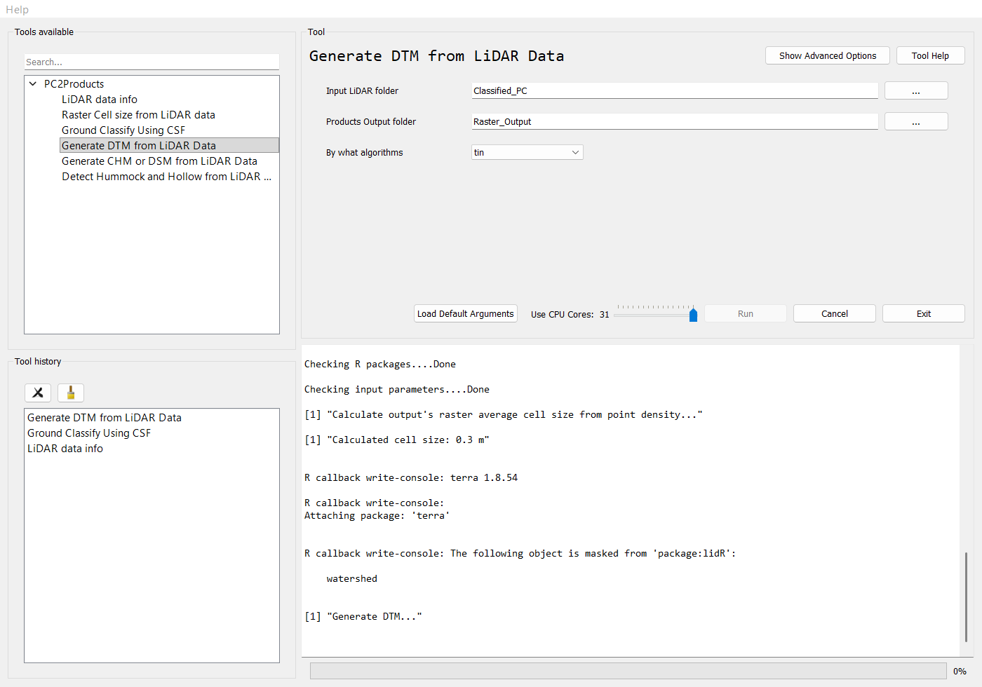Open the 'By what algorithms' dropdown

pyautogui.click(x=527, y=152)
